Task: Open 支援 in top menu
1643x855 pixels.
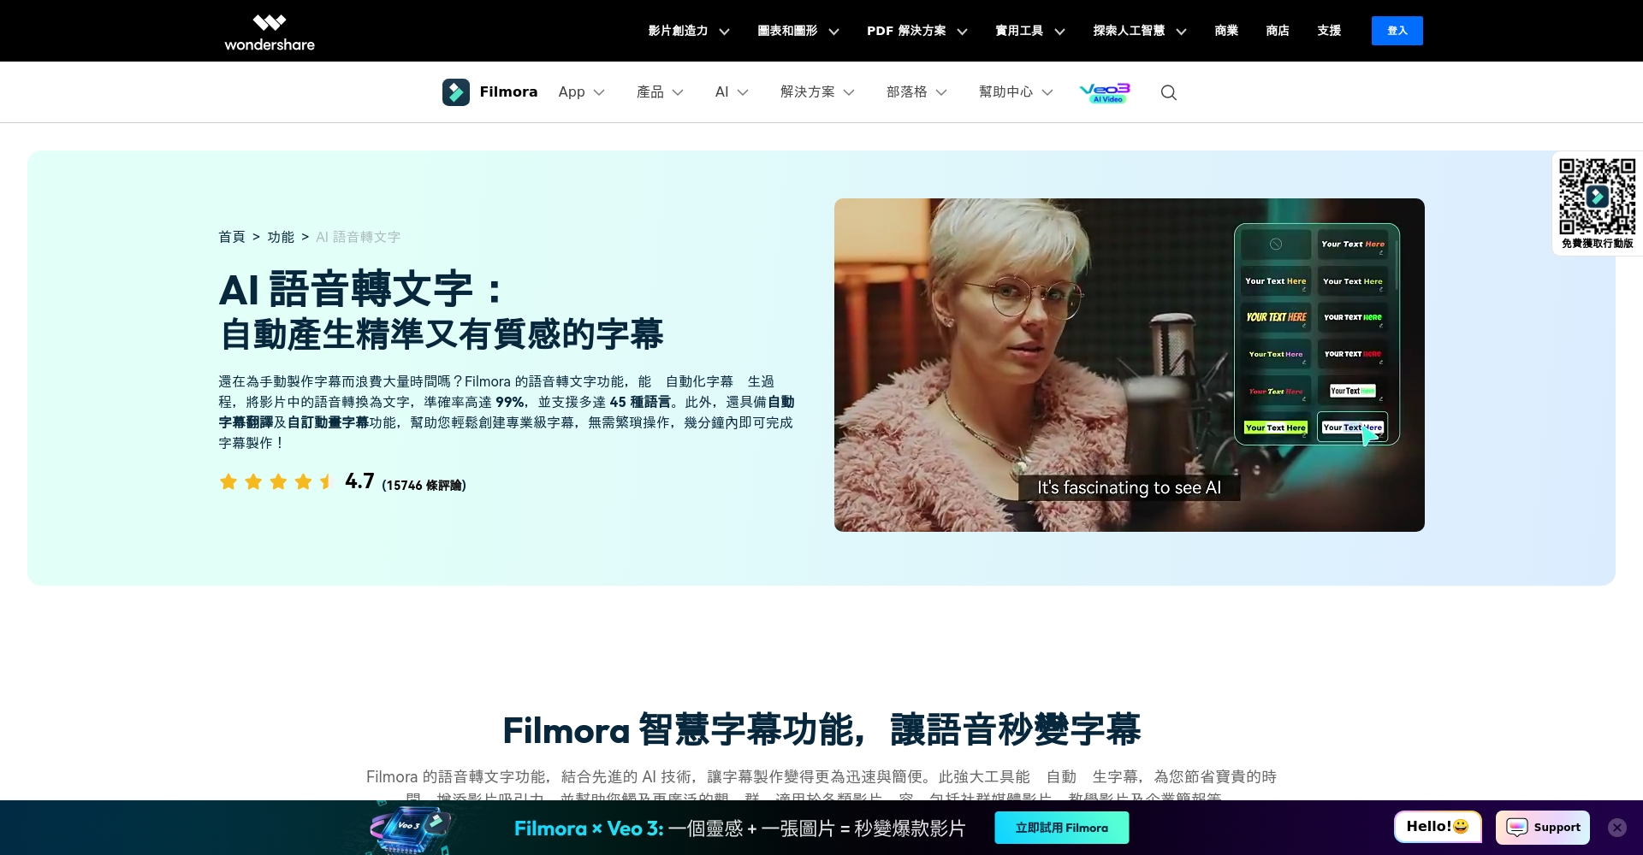Action: point(1329,31)
